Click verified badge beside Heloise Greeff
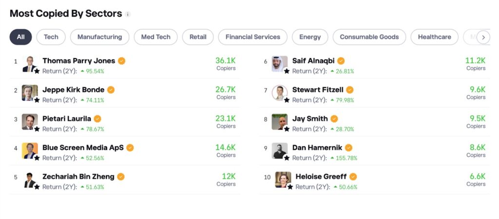Viewport: 499px width, 219px height. [353, 177]
